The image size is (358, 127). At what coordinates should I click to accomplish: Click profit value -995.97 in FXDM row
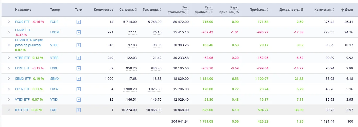[x=262, y=32]
